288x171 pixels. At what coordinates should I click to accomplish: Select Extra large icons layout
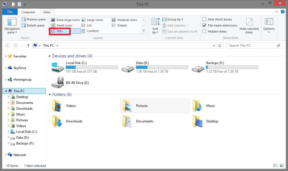pos(65,20)
